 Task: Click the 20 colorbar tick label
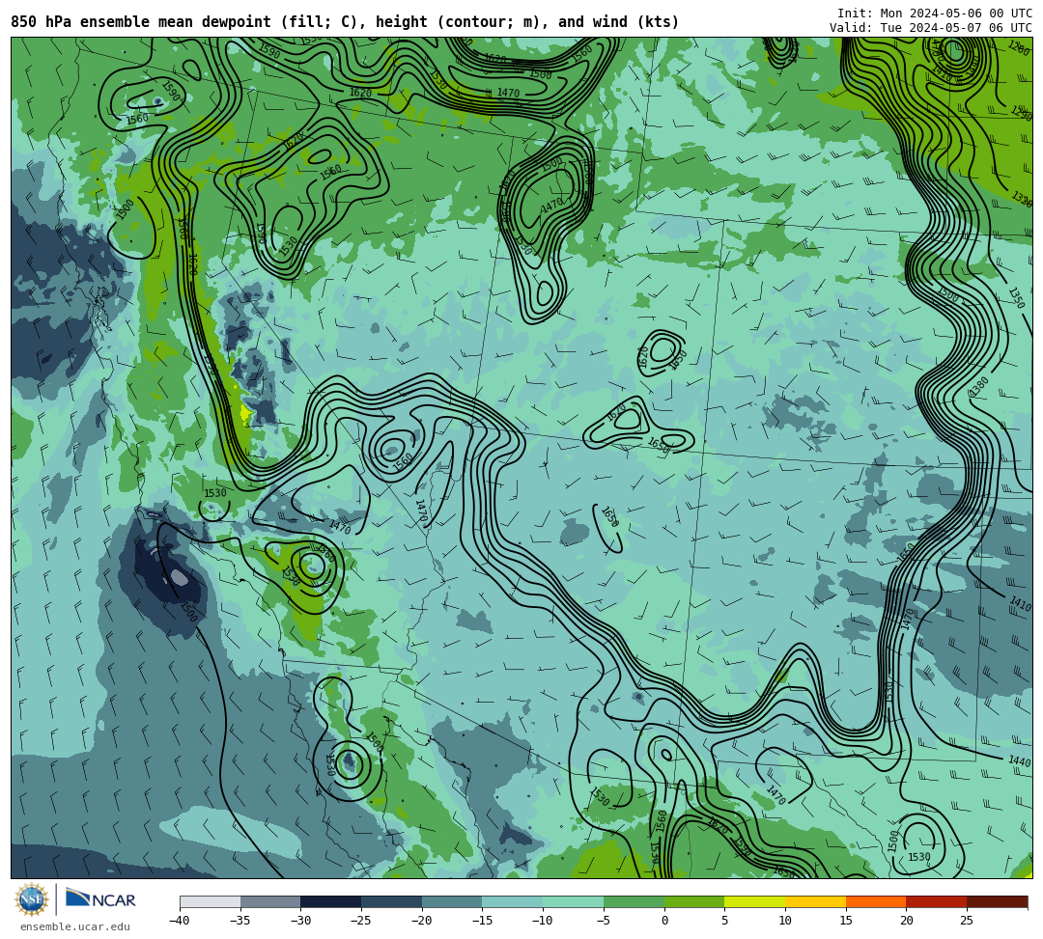click(x=907, y=921)
